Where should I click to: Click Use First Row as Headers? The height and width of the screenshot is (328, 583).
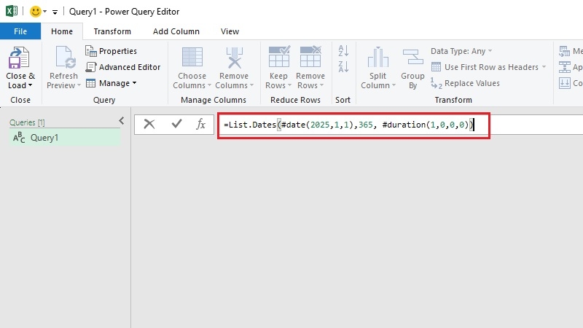(485, 67)
